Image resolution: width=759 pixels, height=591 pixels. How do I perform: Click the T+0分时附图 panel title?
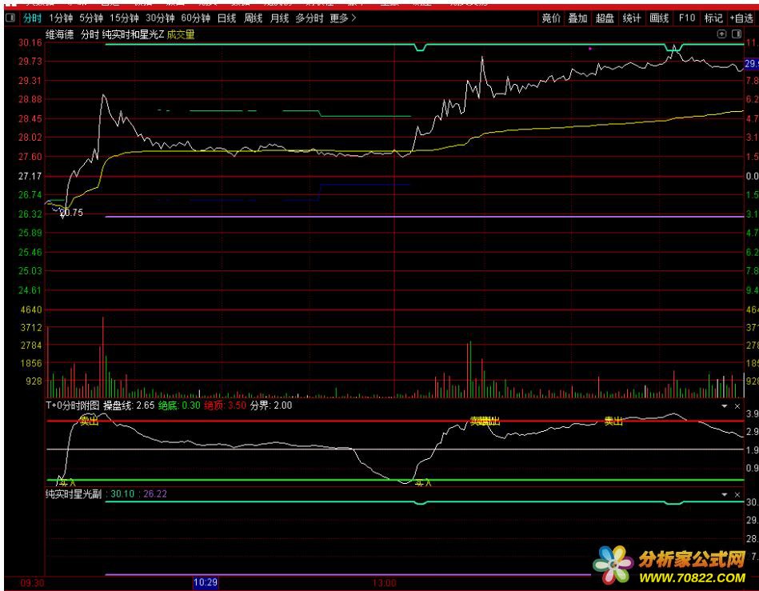point(73,405)
